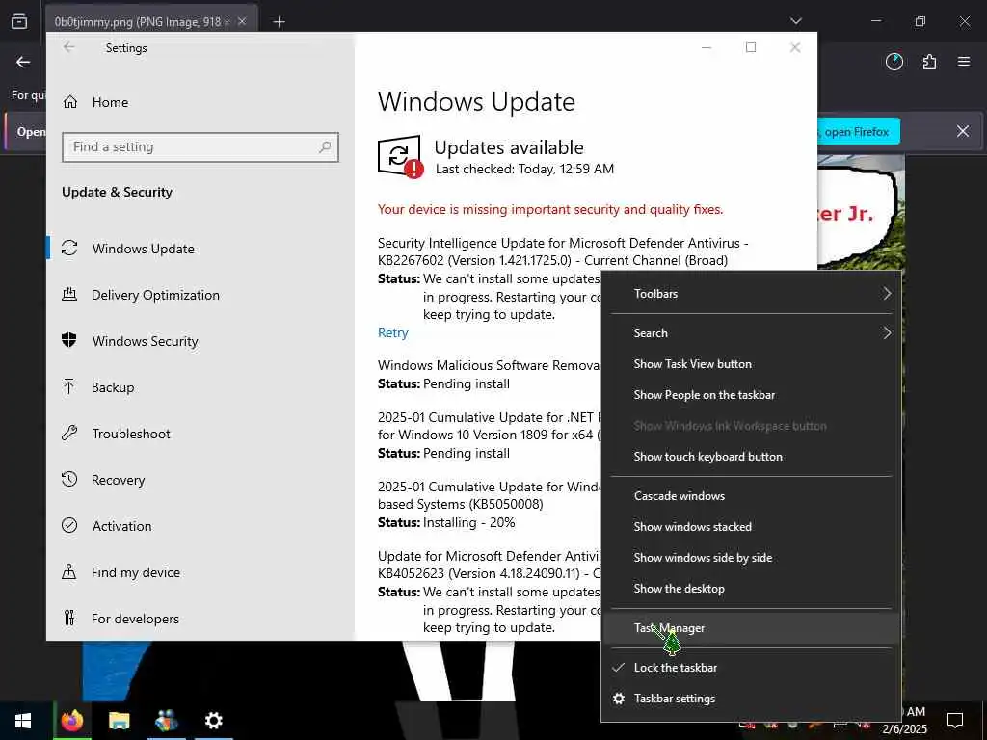This screenshot has width=987, height=740.
Task: Open the Firefox hamburger application menu
Action: click(x=964, y=62)
